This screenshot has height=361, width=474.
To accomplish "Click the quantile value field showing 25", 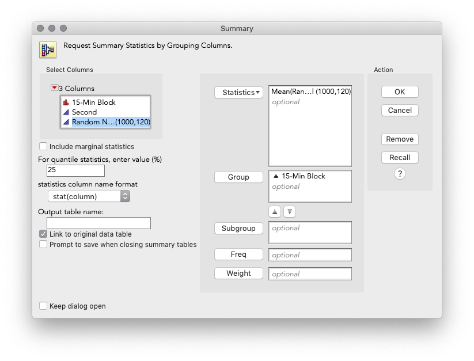I will pyautogui.click(x=75, y=170).
